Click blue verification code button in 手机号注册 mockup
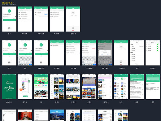The width and height of the screenshot is (161, 121). pos(46,14)
